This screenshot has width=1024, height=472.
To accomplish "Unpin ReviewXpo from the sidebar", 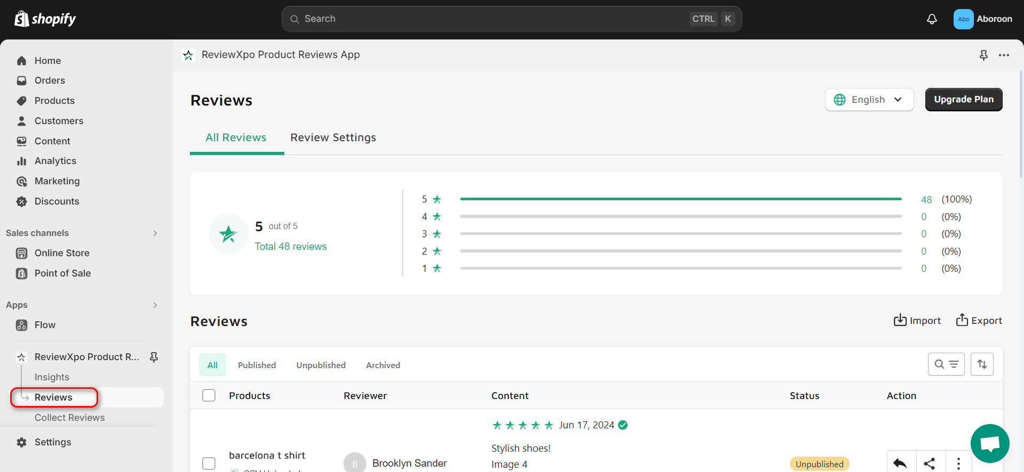I will click(x=154, y=357).
